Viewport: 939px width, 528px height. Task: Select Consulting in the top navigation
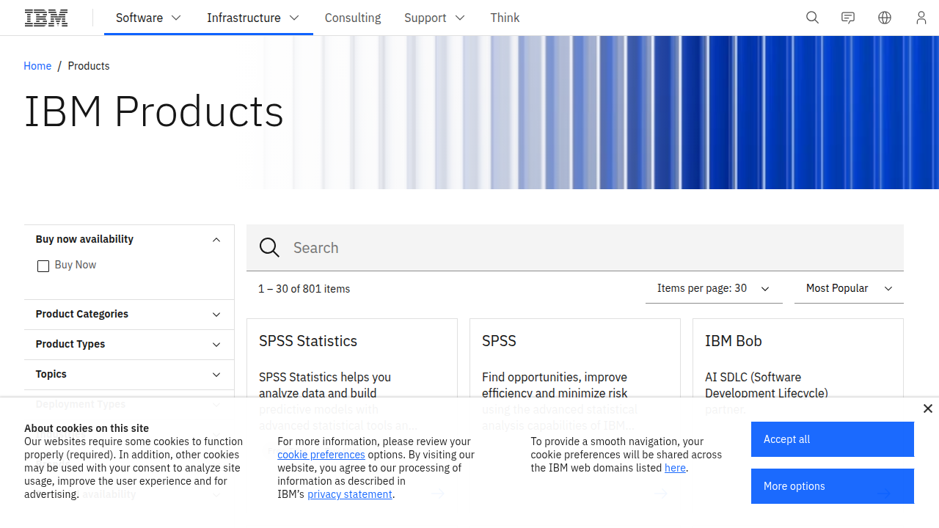353,18
